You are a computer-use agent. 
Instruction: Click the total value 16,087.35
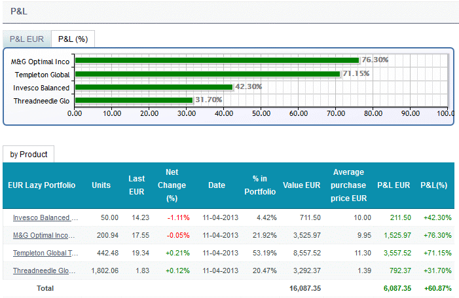[305, 288]
